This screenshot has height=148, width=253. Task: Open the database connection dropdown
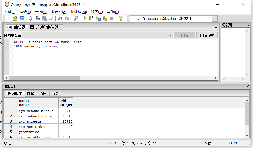(214, 19)
